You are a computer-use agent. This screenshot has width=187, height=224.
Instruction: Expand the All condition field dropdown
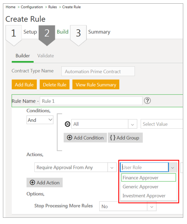(x=132, y=124)
